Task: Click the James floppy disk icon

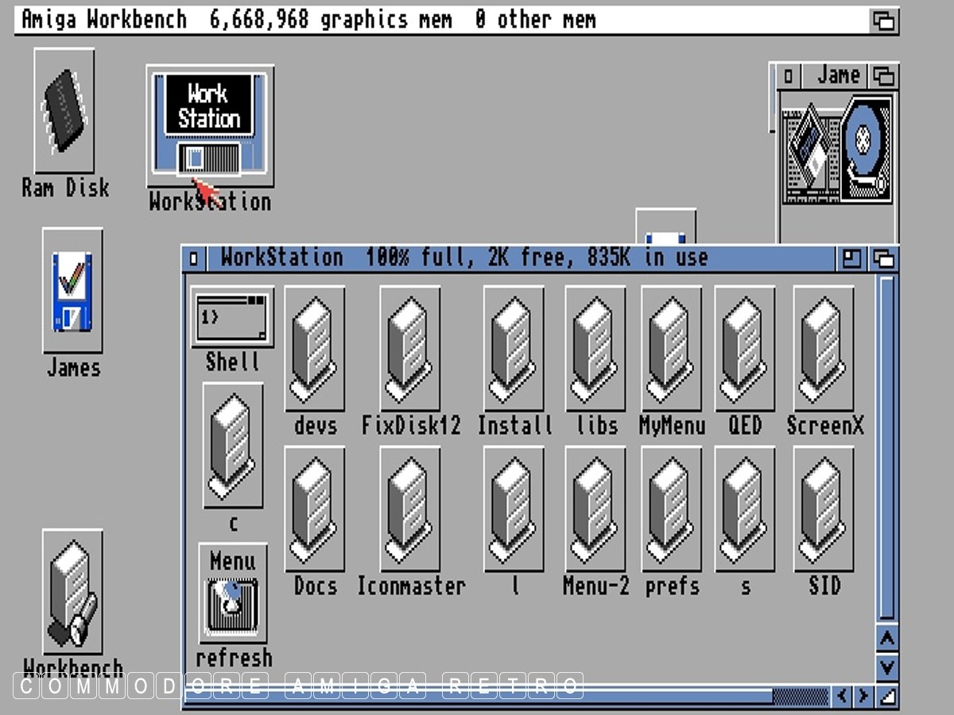Action: pos(72,291)
